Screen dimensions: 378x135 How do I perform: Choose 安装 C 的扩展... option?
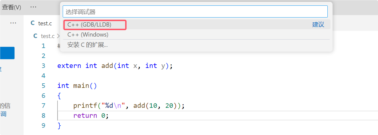pos(197,45)
